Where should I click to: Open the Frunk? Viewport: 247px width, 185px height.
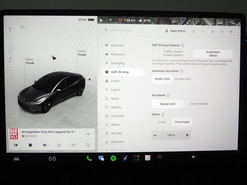30,61
